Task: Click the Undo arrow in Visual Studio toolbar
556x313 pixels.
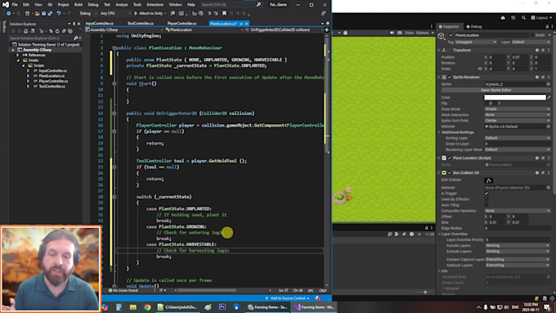Action: 59,13
